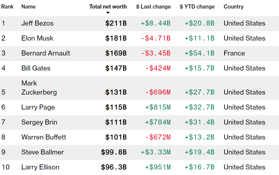Click the $ Last change column header
The image size is (279, 175).
pos(153,6)
